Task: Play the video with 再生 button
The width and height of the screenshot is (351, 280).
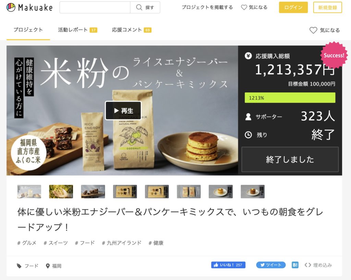Action: tap(123, 111)
